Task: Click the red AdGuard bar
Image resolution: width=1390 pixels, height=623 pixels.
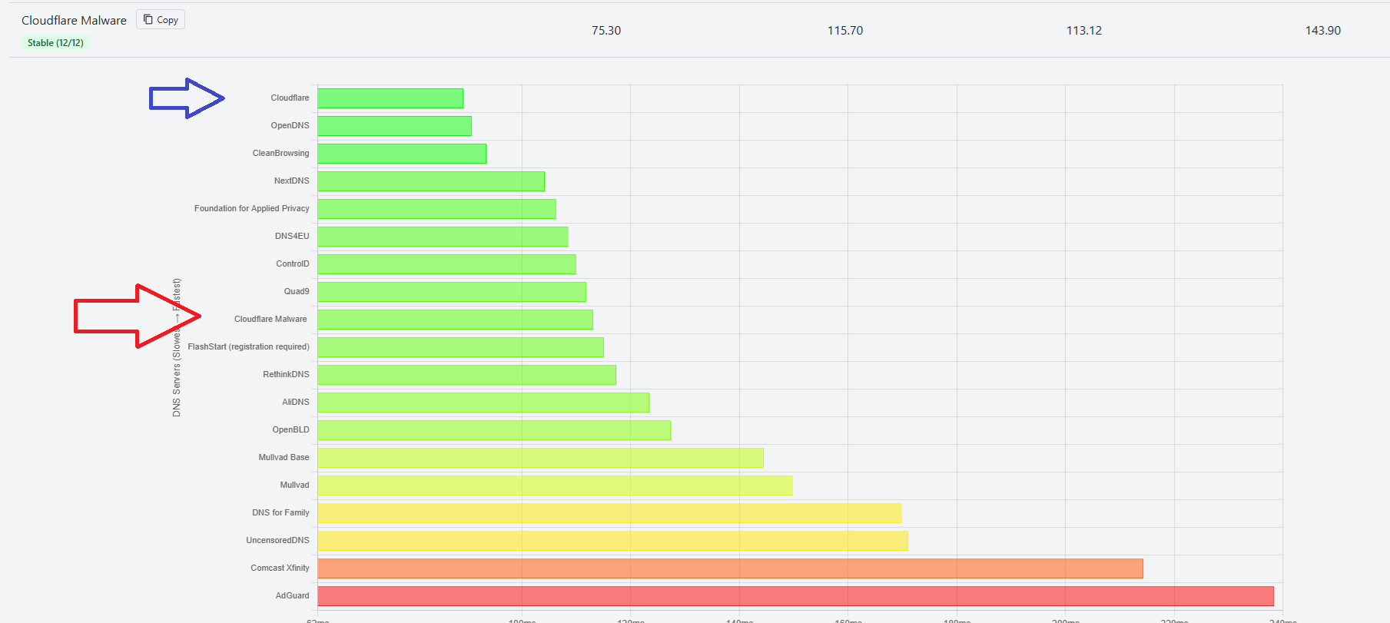Action: click(796, 596)
